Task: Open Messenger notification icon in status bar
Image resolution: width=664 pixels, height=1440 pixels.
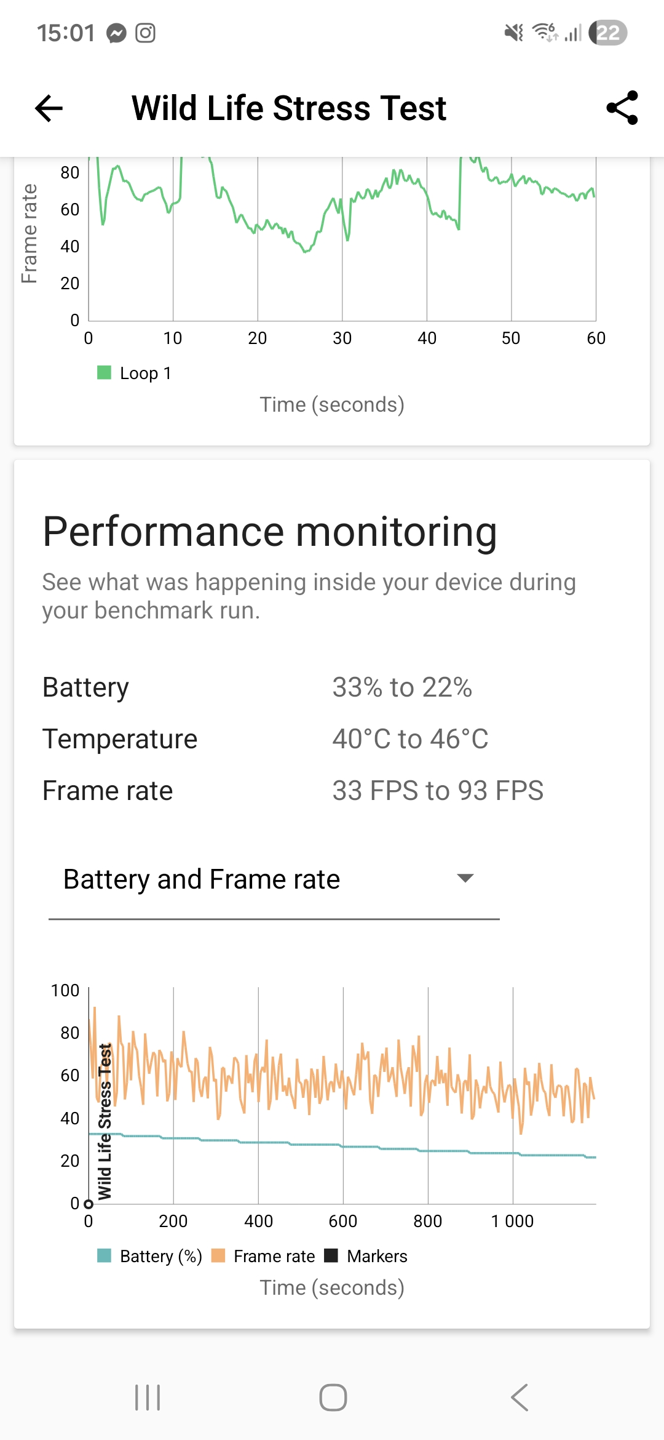Action: (116, 33)
